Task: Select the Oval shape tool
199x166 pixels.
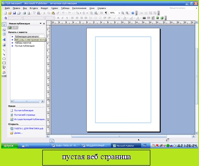Action: (x=4, y=58)
